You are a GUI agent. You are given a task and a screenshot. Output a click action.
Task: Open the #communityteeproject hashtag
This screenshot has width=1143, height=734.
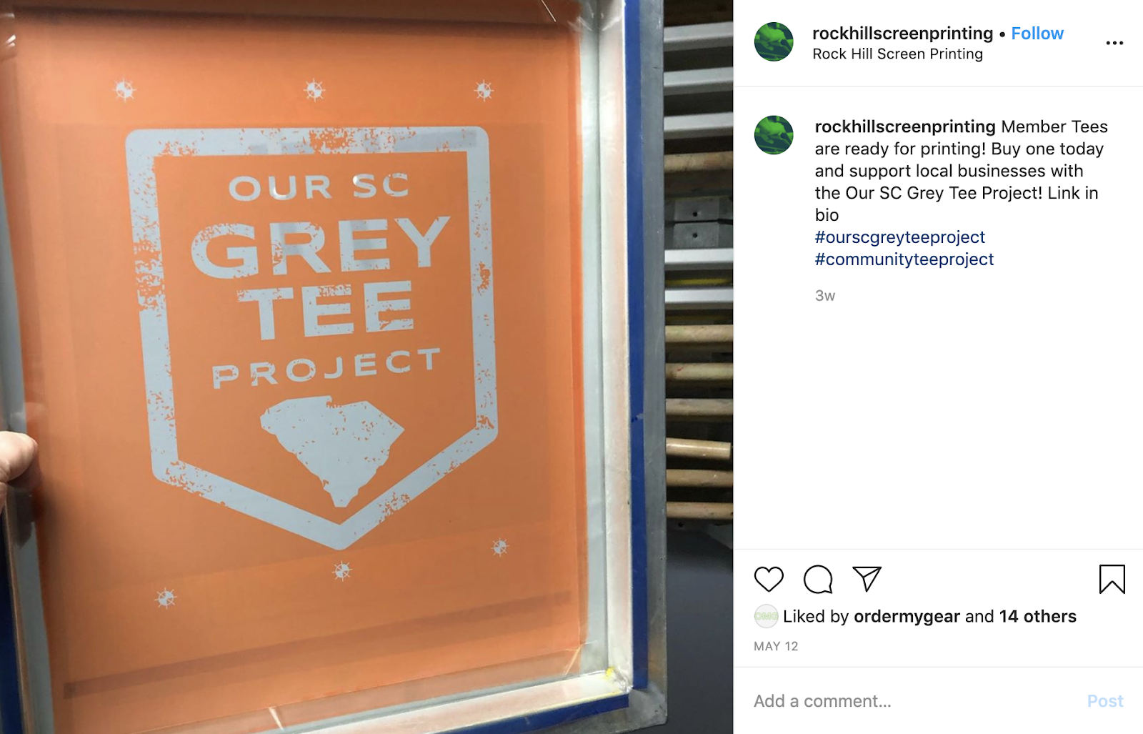pyautogui.click(x=904, y=259)
